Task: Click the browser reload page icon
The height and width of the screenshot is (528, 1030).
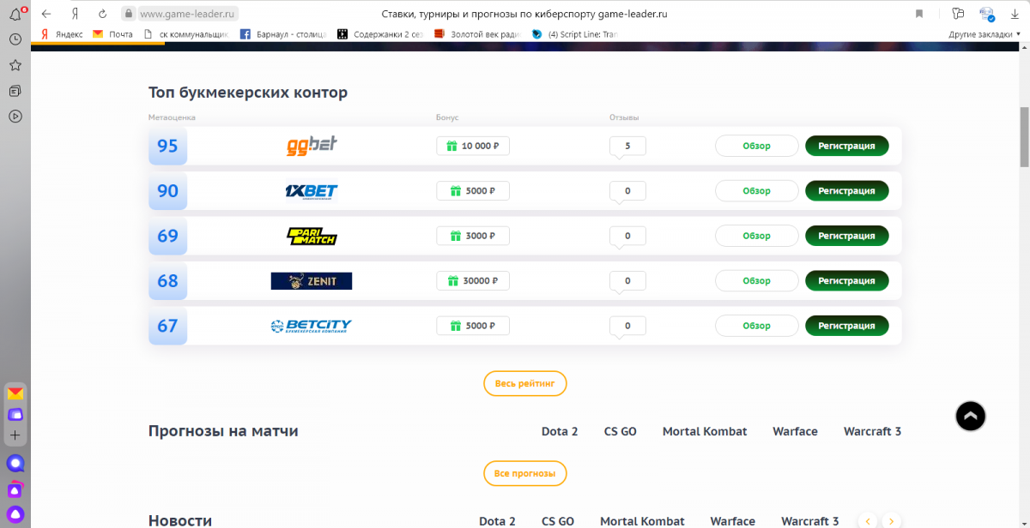Action: (102, 14)
